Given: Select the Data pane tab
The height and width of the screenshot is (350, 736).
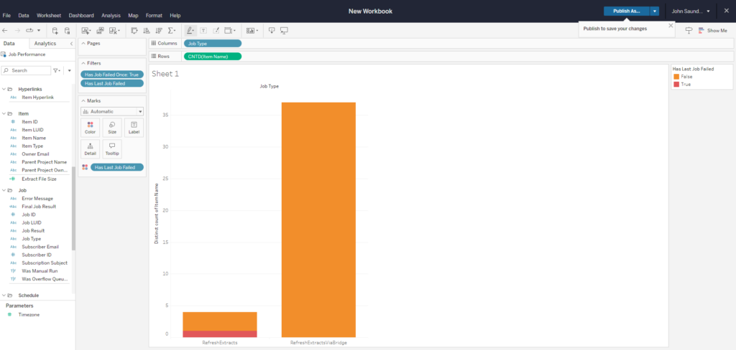Looking at the screenshot, I should pos(9,44).
